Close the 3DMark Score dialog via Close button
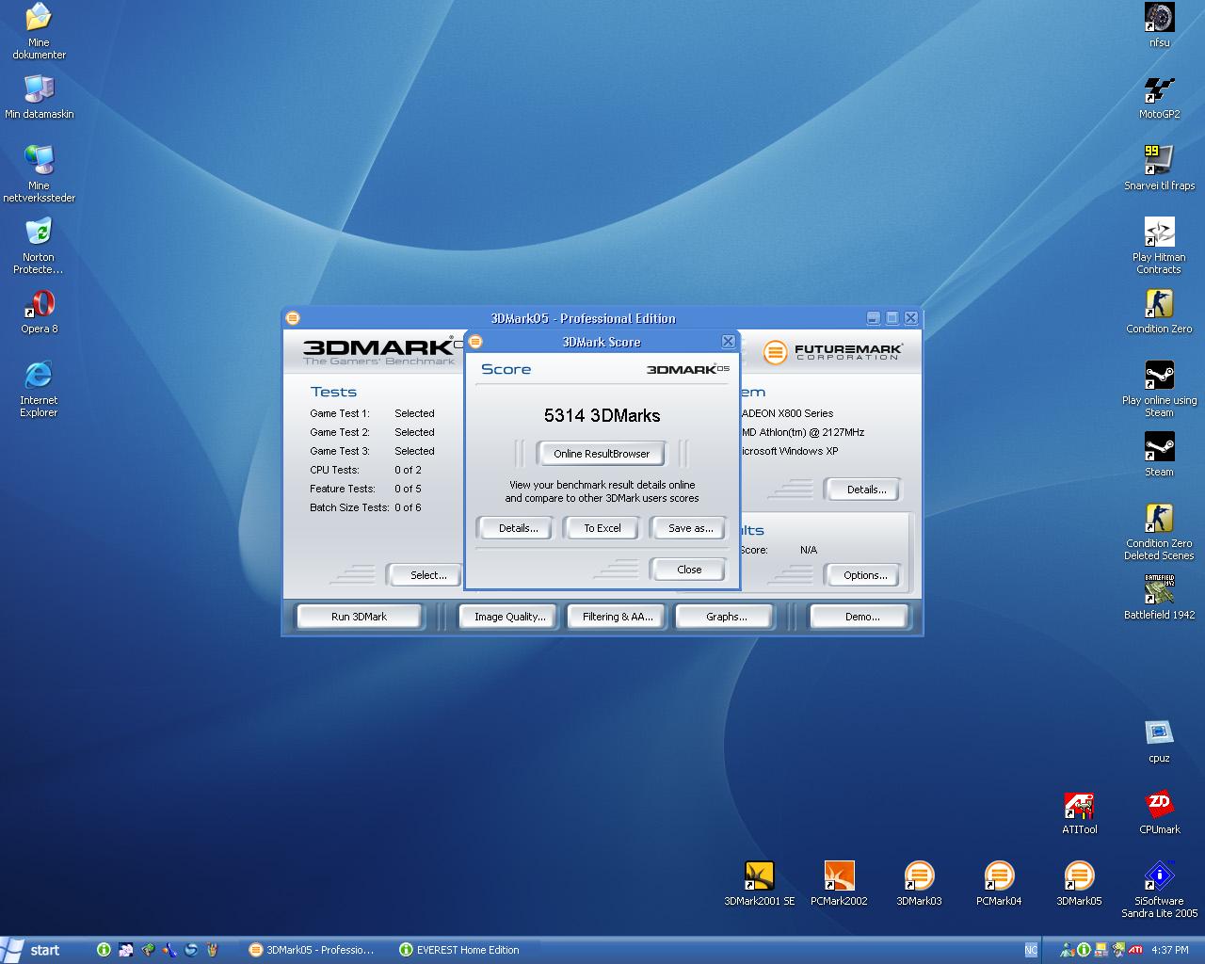 point(688,570)
